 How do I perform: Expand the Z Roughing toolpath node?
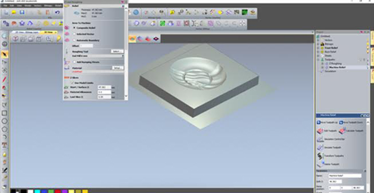pyautogui.click(x=323, y=63)
